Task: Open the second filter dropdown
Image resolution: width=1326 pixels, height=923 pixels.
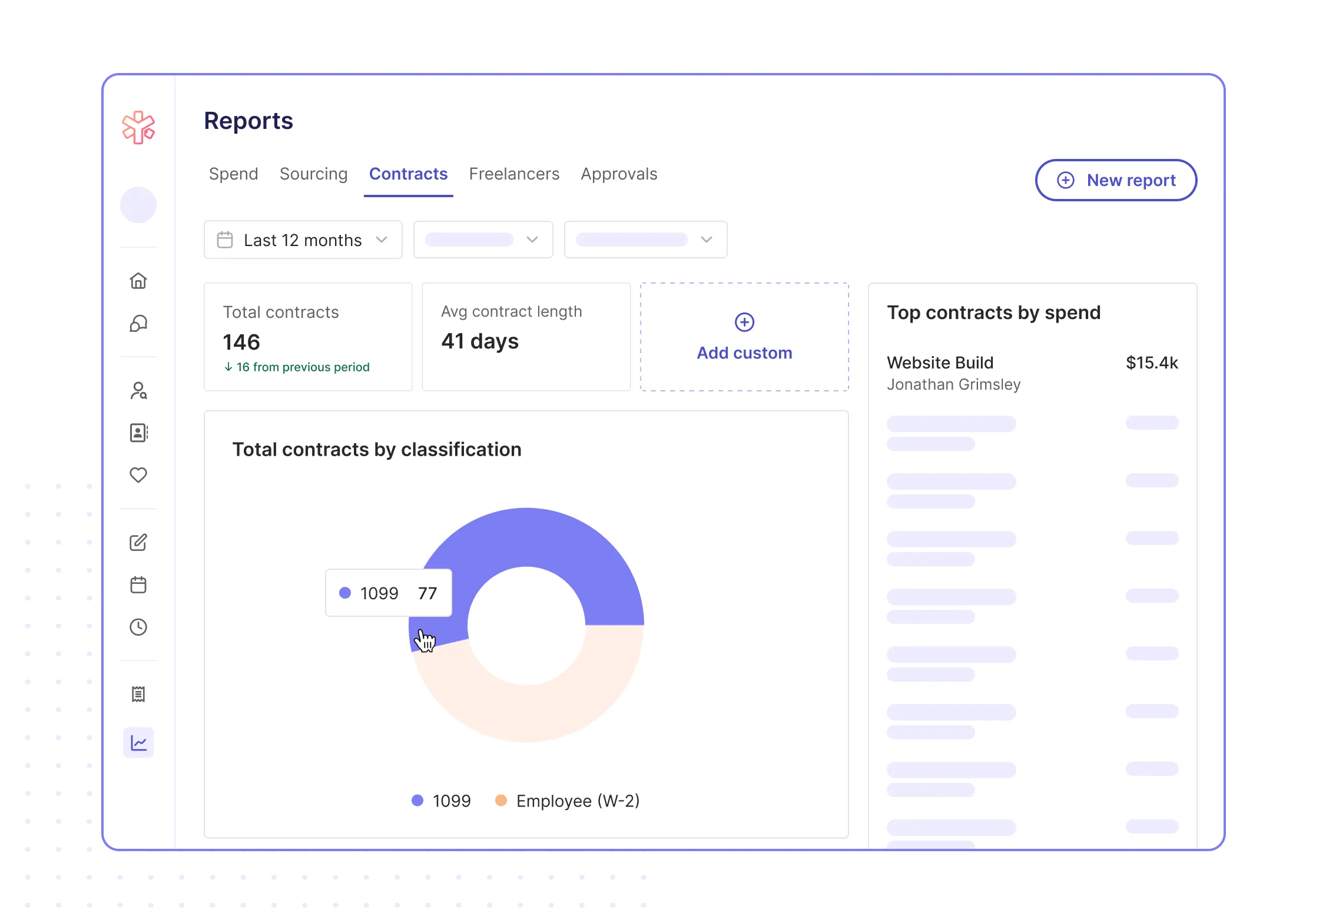Action: coord(483,240)
